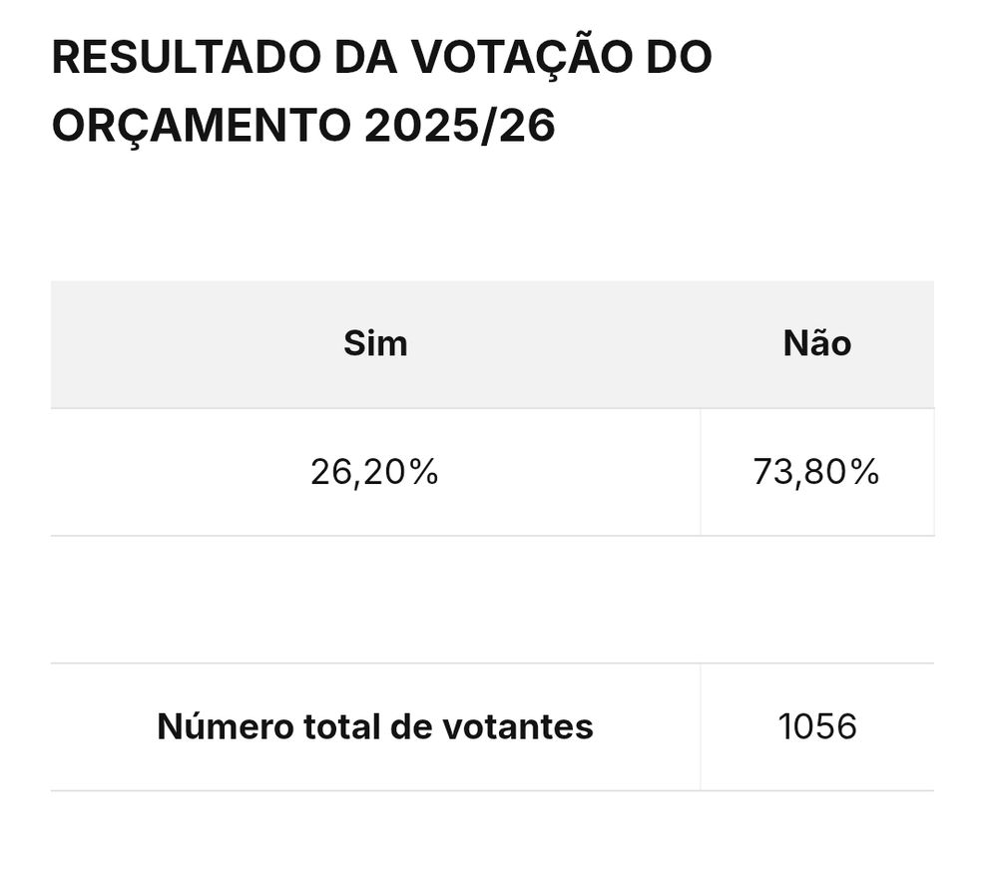Viewport: 998px width, 883px height.
Task: Click the blank row between the two tables
Action: click(x=493, y=600)
